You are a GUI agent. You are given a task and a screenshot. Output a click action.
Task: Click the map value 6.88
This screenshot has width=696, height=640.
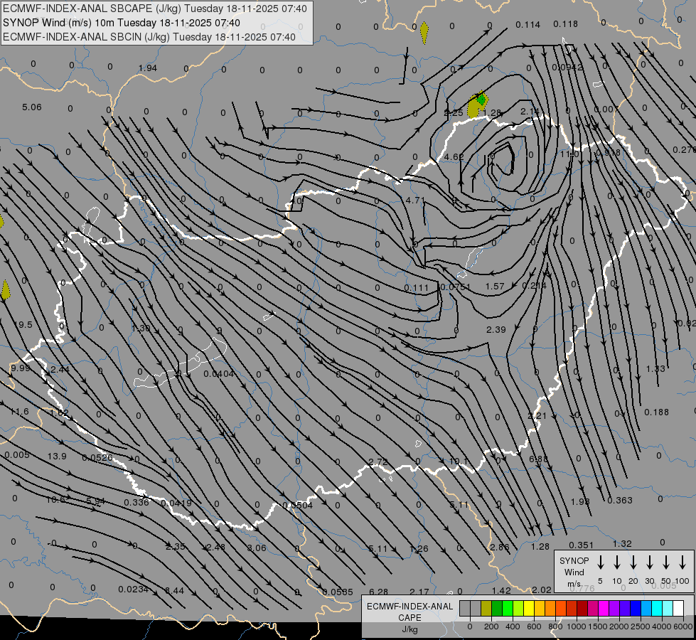(x=538, y=459)
